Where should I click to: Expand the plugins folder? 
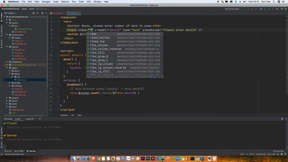[7, 98]
